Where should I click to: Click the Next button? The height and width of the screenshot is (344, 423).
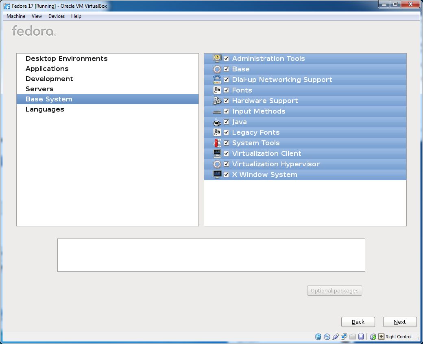pyautogui.click(x=400, y=322)
